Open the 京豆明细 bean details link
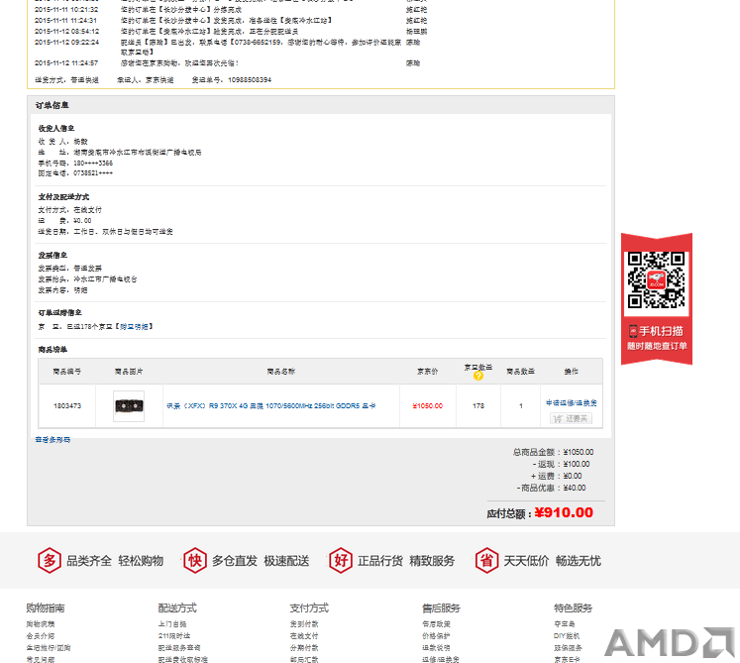Image resolution: width=740 pixels, height=663 pixels. tap(134, 326)
